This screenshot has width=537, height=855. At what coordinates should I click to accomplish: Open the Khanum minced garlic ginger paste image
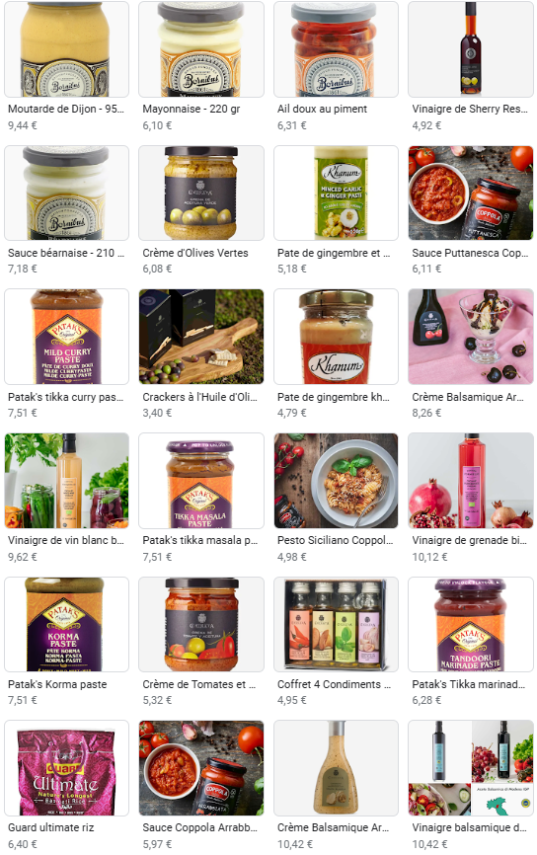[336, 194]
